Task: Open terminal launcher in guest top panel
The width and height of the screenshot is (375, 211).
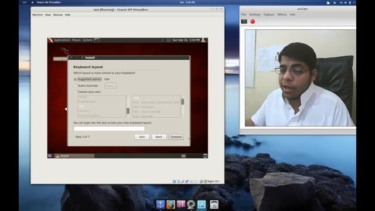Action: coord(97,40)
